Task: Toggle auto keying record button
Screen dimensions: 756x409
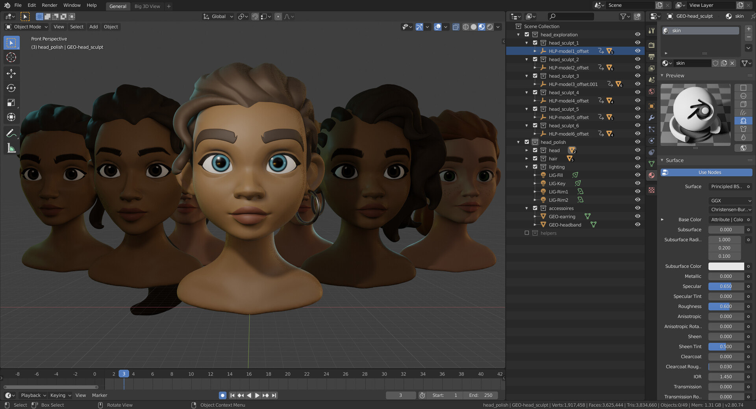Action: point(222,395)
